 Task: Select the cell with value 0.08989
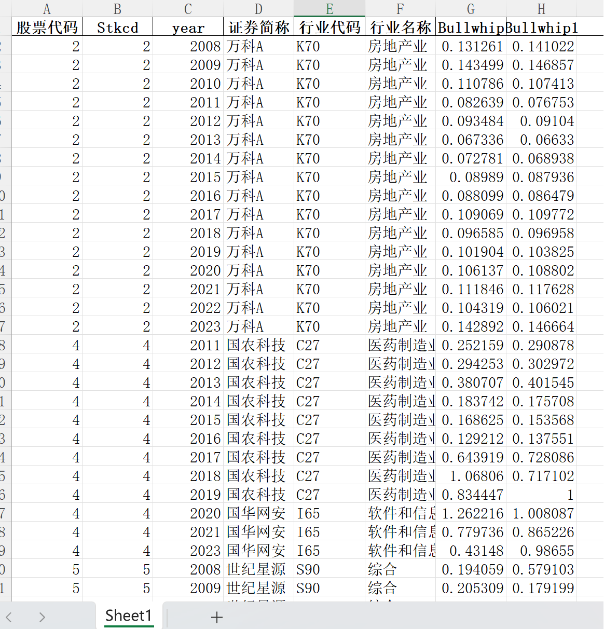(471, 177)
